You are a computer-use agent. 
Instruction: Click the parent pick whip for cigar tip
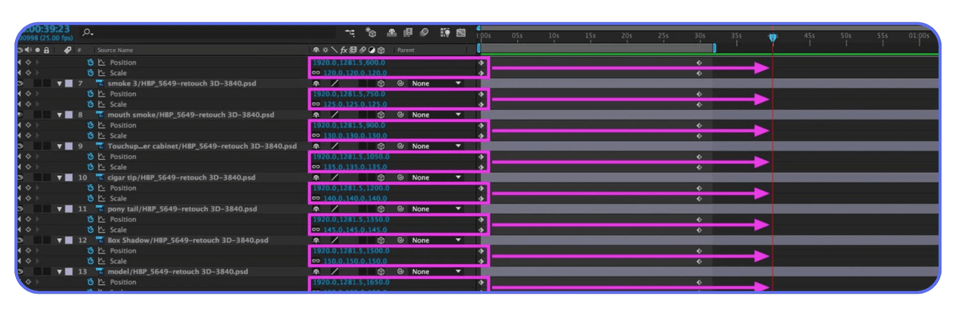(400, 177)
